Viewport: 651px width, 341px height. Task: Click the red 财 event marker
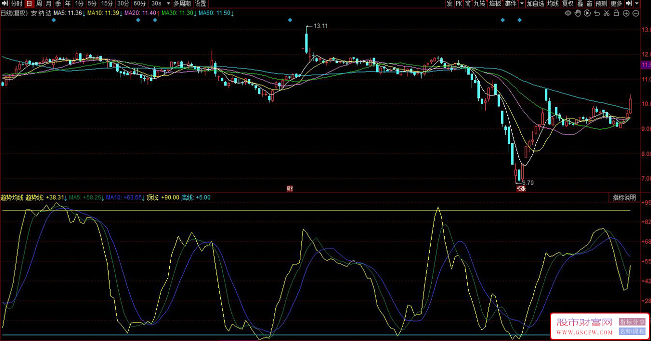coord(289,188)
